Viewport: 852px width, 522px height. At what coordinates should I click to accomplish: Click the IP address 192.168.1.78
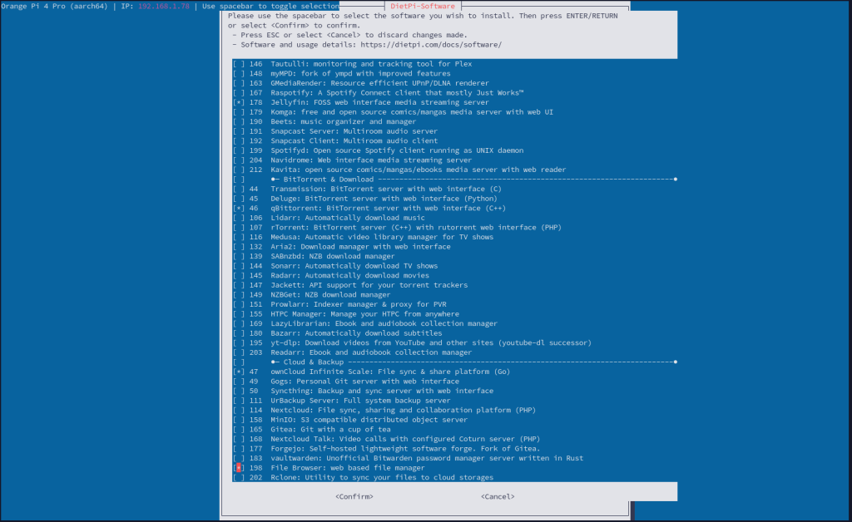pos(164,6)
